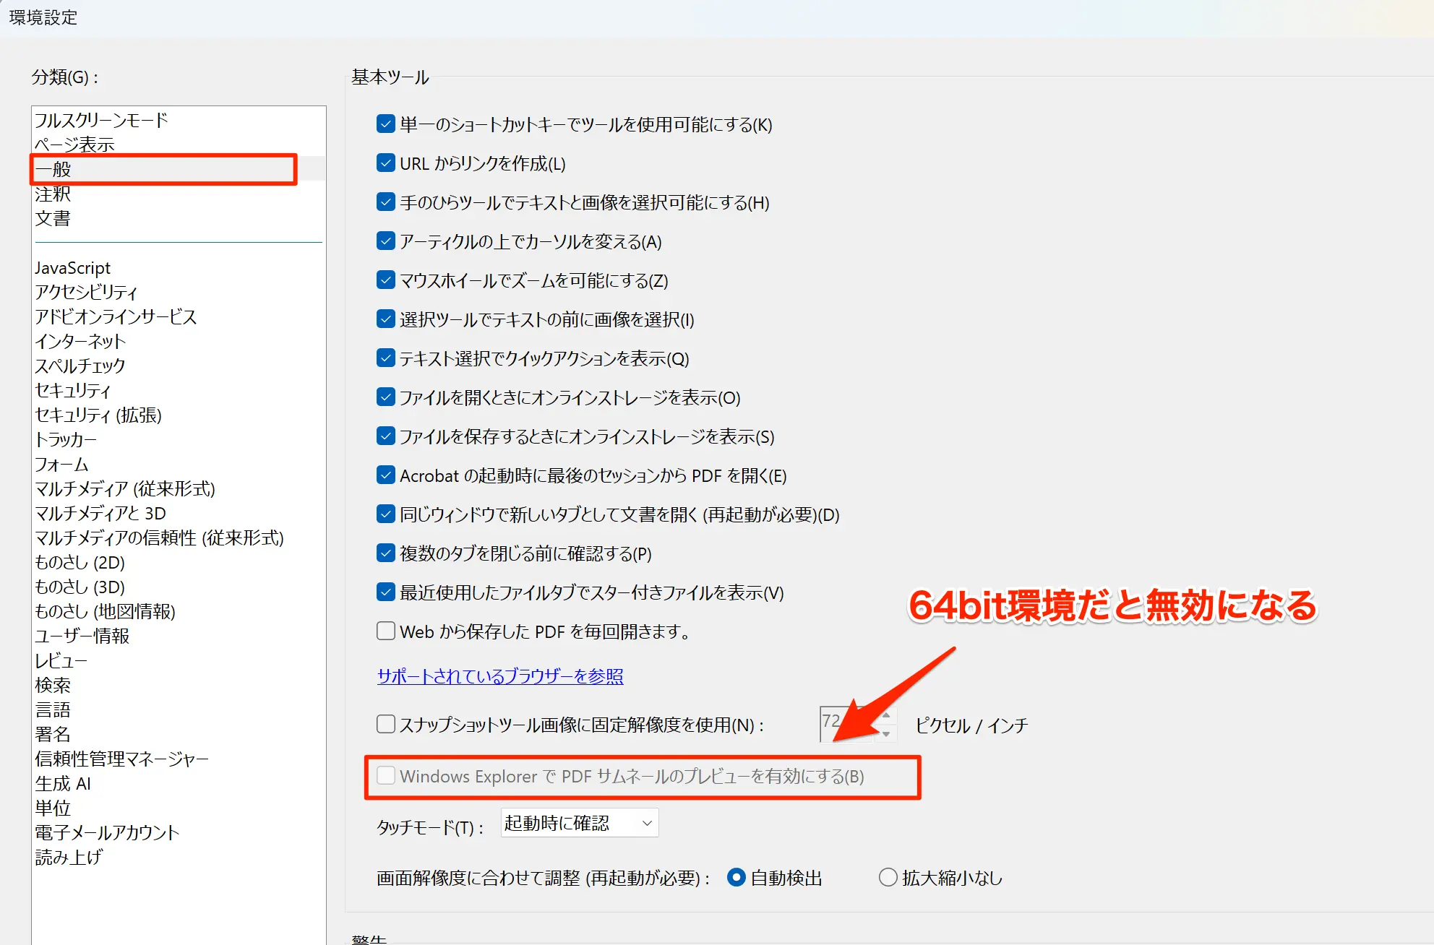The image size is (1434, 945).
Task: Select '信頼性管理マネージャー' category
Action: (x=121, y=759)
